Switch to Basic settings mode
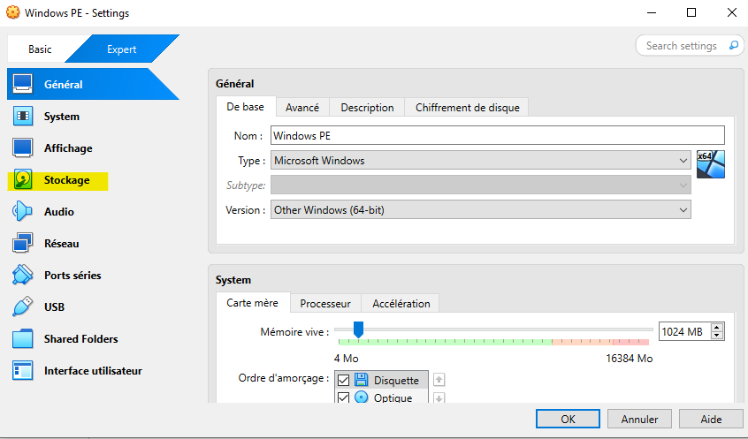Screen dimensions: 748x439 tap(40, 49)
